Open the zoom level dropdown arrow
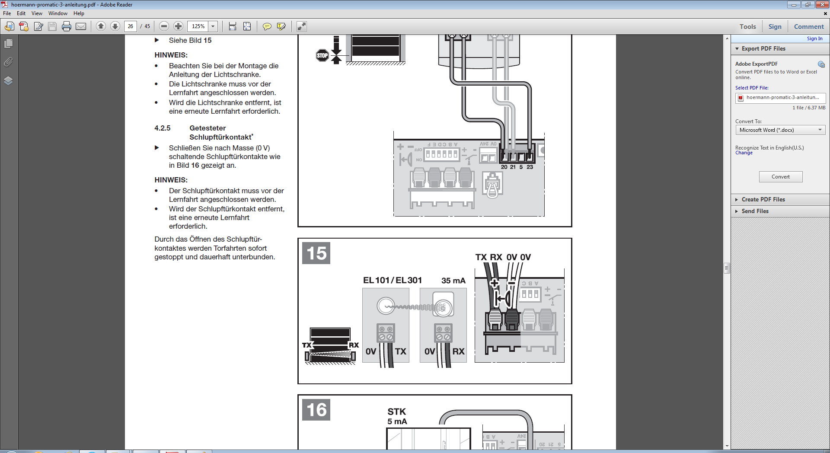This screenshot has width=830, height=453. pos(213,26)
